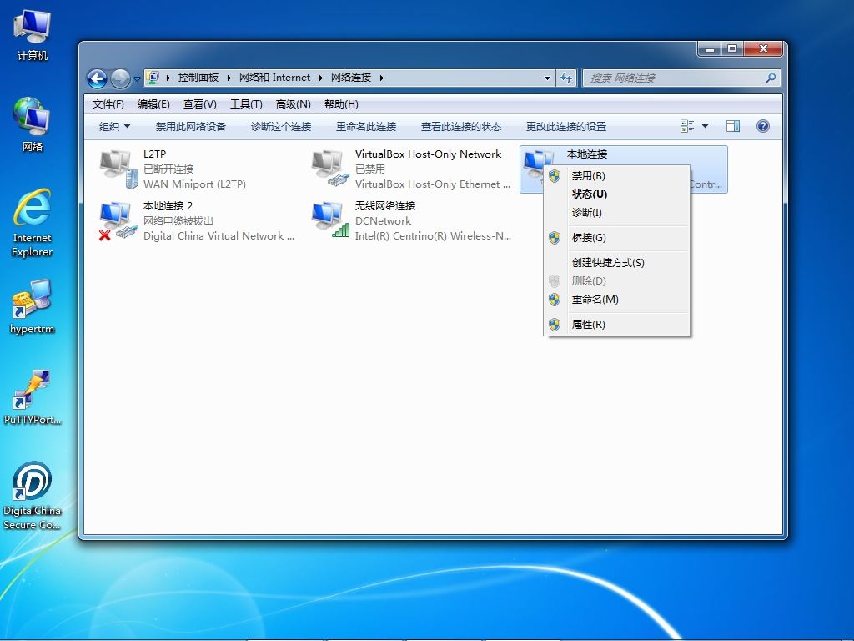Select the 本地连接 2 adapter icon
This screenshot has height=641, width=854.
[118, 220]
